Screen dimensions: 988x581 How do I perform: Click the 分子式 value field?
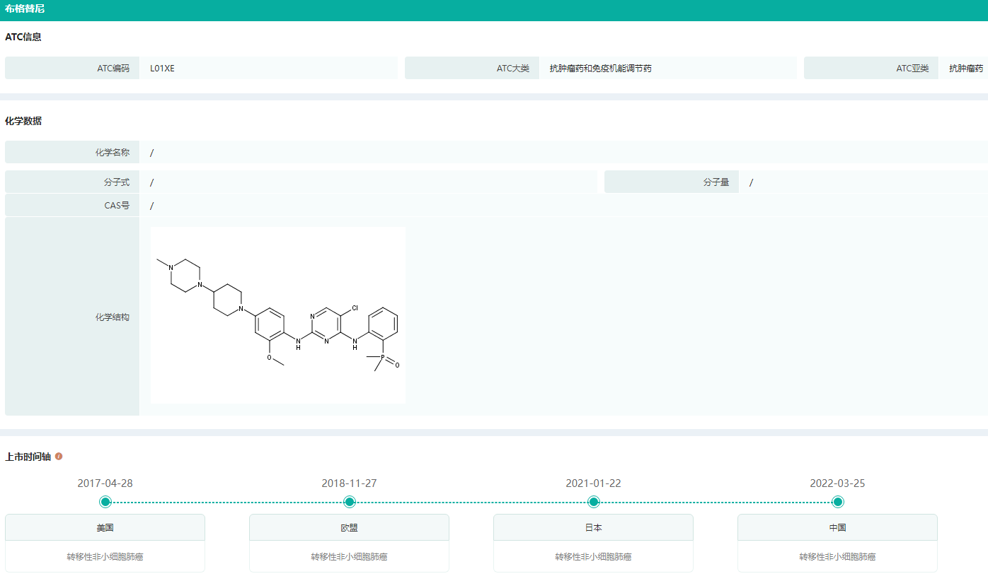pyautogui.click(x=152, y=182)
